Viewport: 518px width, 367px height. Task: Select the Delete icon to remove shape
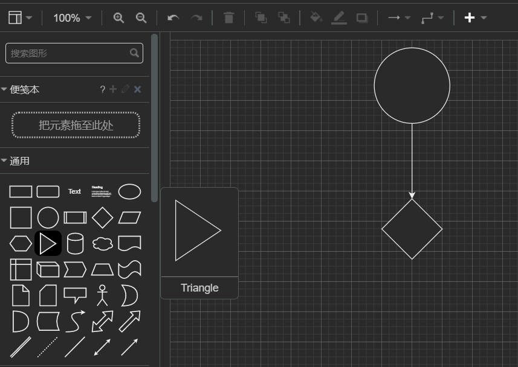[228, 18]
